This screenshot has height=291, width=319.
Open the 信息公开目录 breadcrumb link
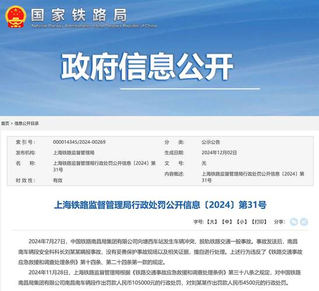26,123
